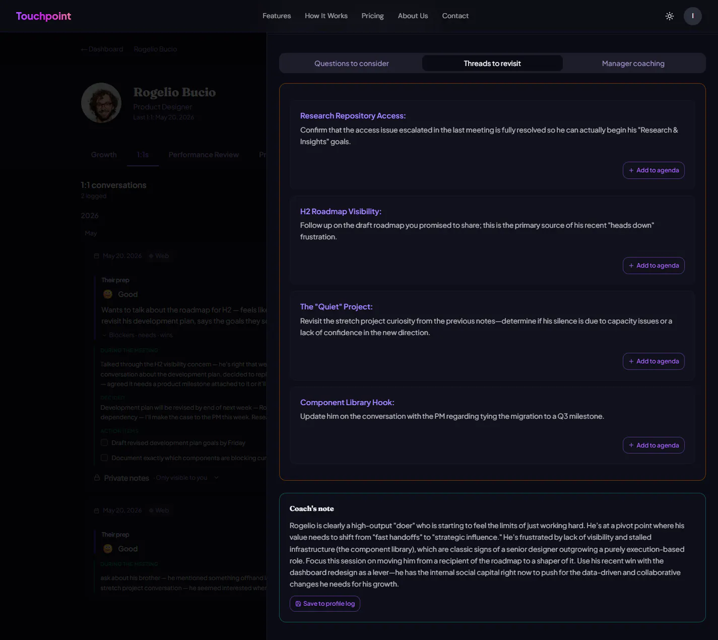Click the 1:1 conversations heading
The image size is (718, 640).
[113, 185]
